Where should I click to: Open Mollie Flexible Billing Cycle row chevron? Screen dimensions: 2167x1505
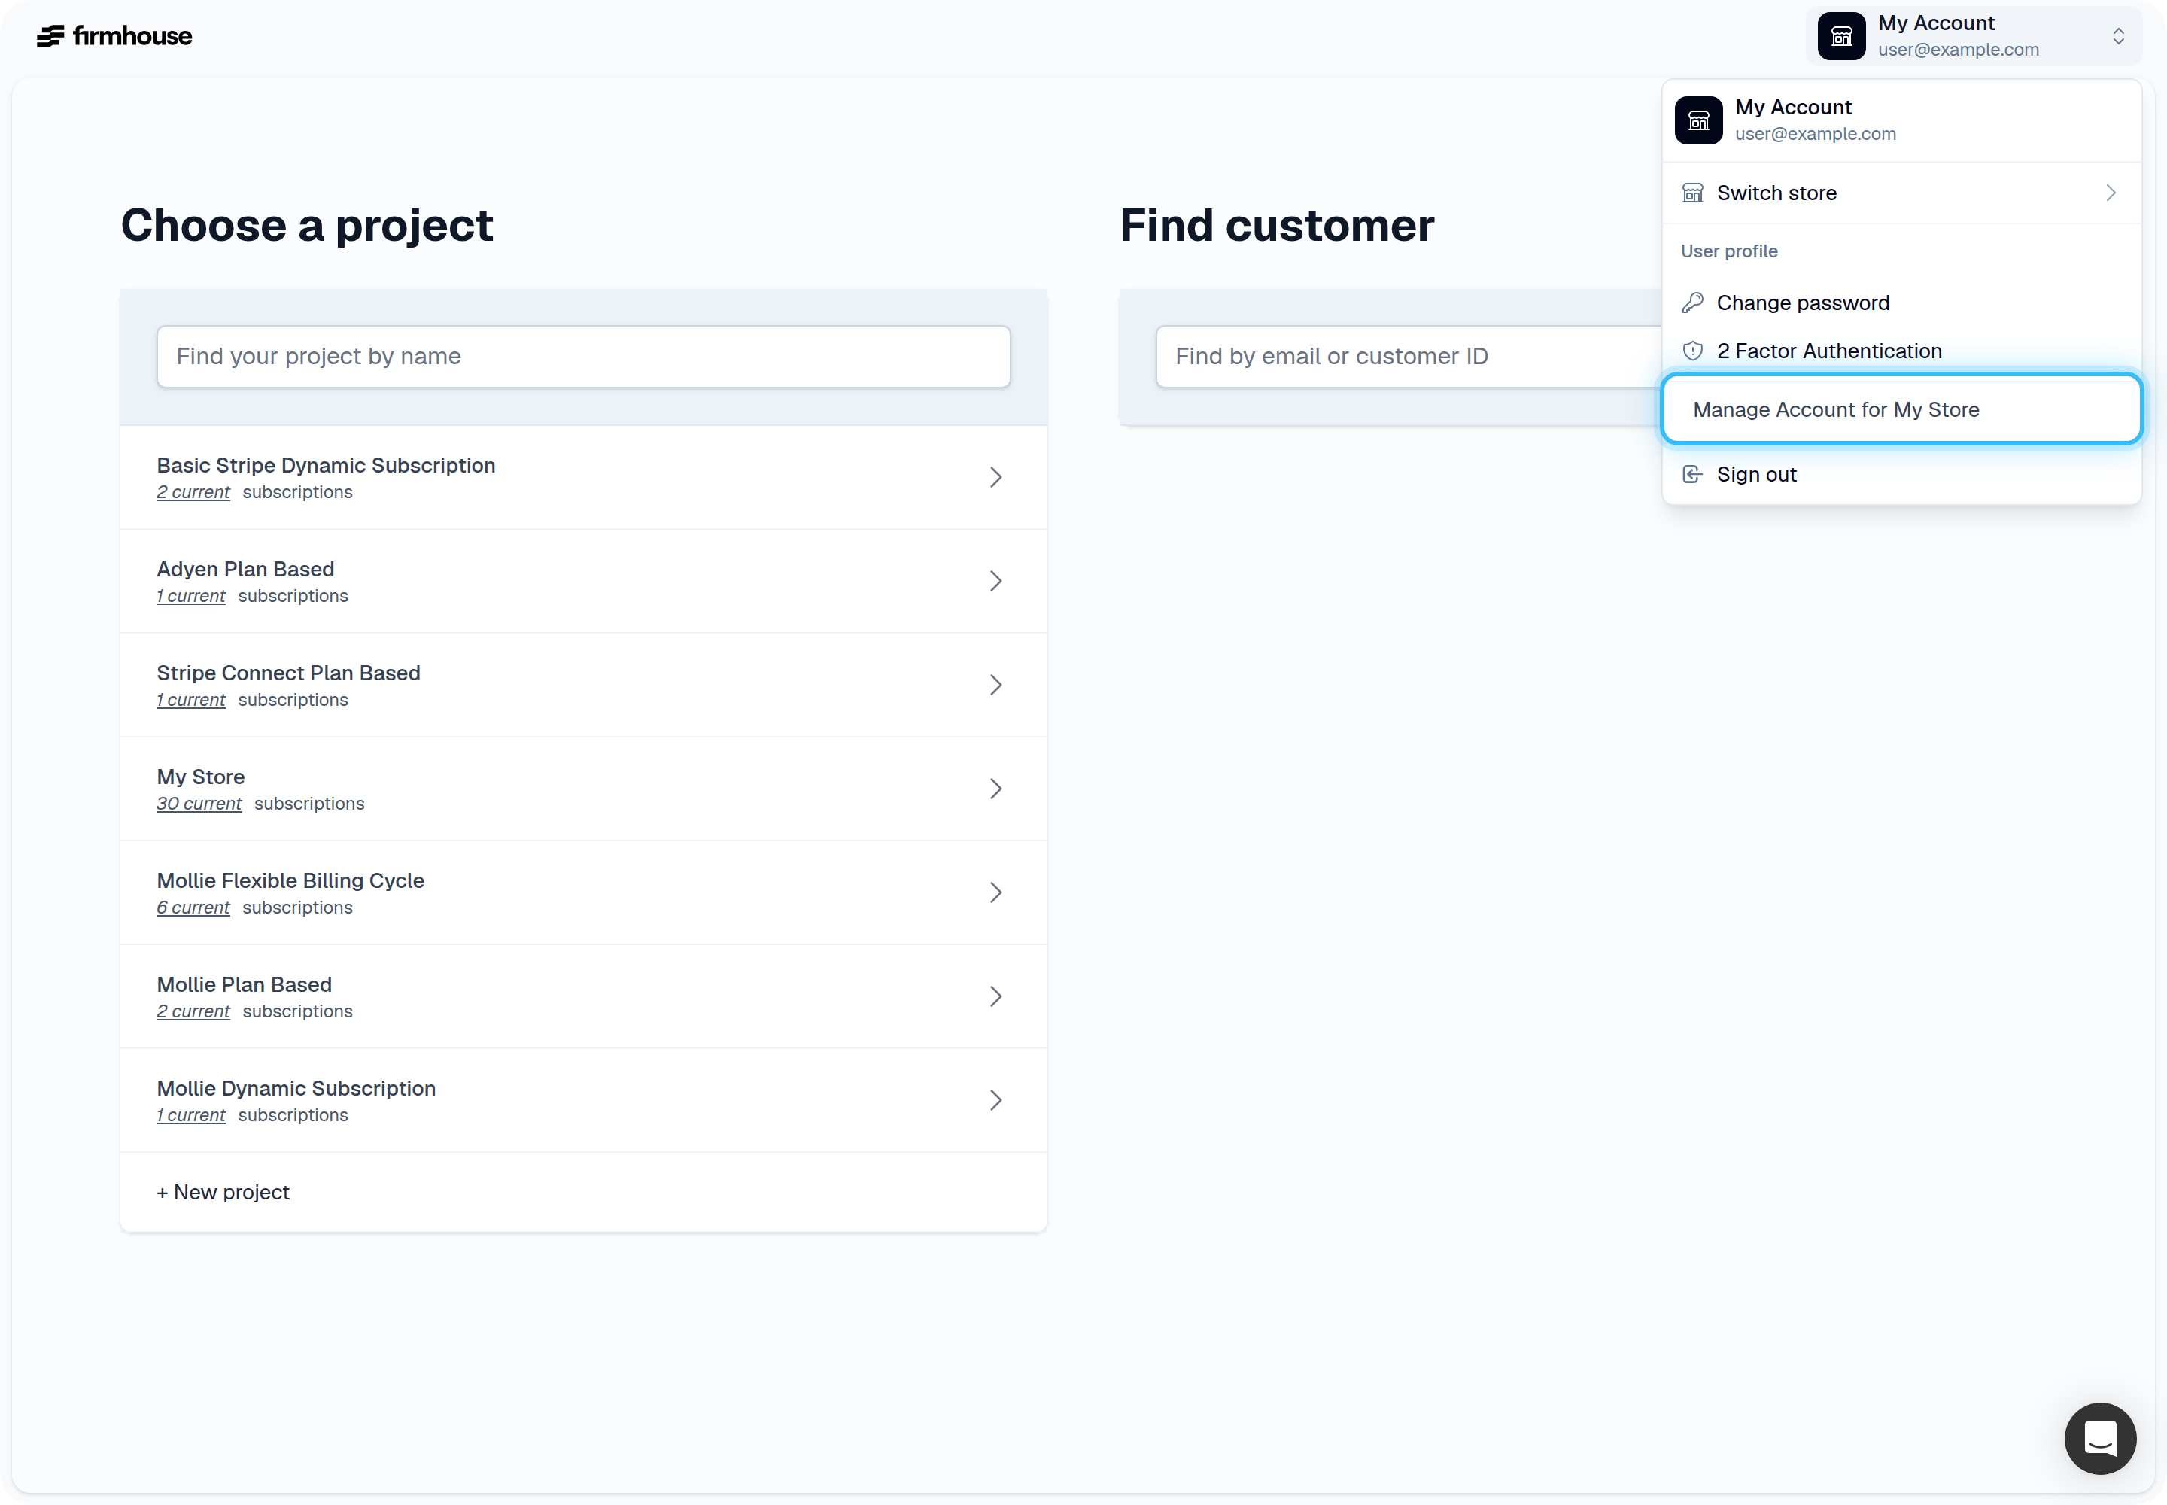point(995,892)
